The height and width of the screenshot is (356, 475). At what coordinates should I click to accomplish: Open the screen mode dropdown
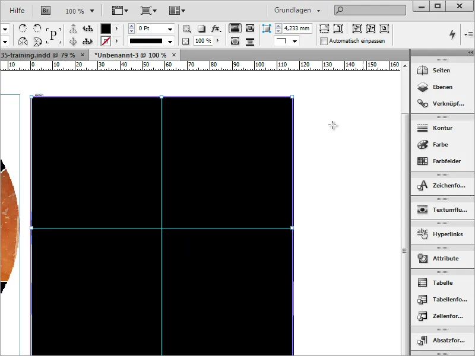tap(148, 11)
